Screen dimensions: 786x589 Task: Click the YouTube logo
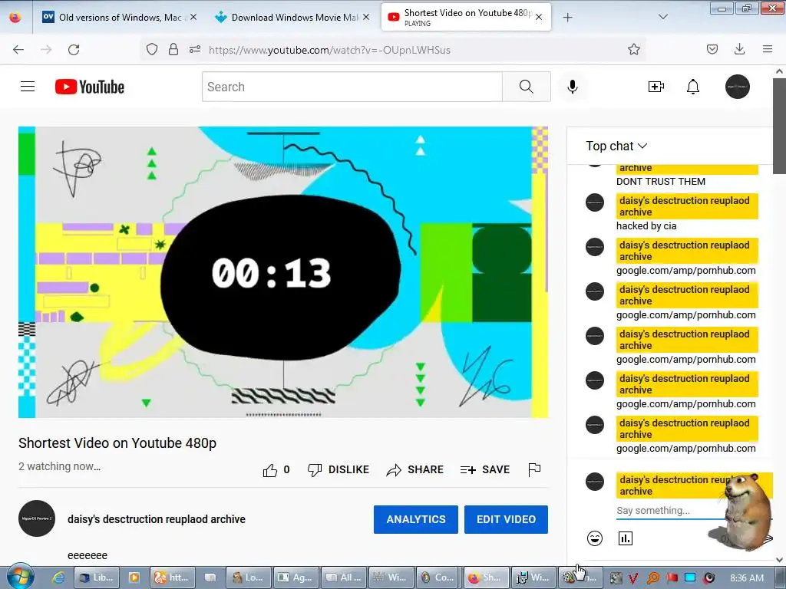90,87
